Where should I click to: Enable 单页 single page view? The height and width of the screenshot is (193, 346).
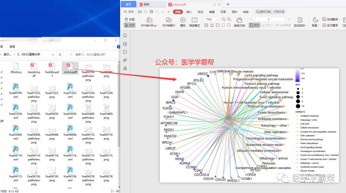pyautogui.click(x=254, y=25)
